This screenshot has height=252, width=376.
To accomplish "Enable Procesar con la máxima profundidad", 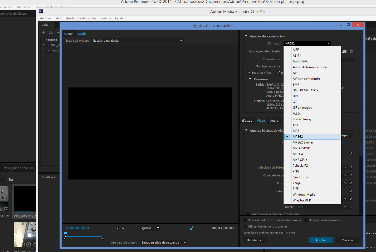I will tap(248, 214).
